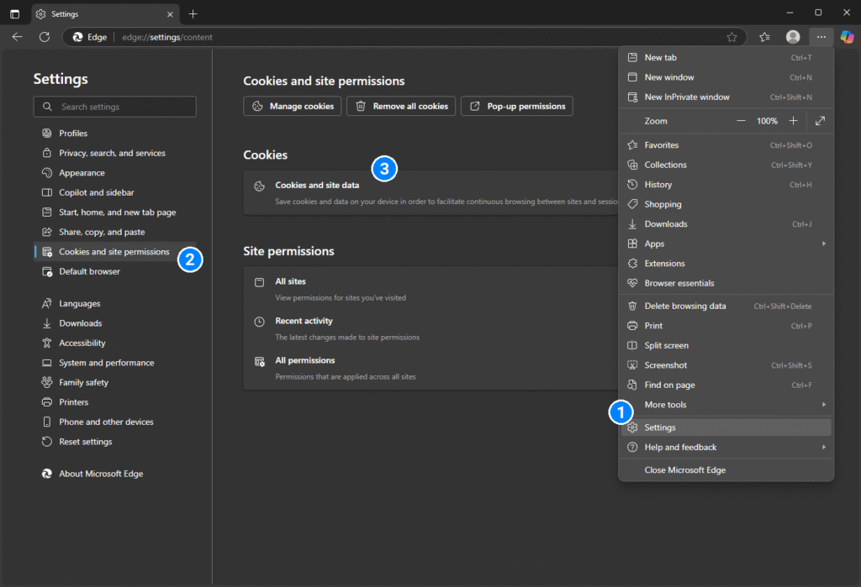Click the Manage cookies button
861x587 pixels.
click(x=293, y=107)
